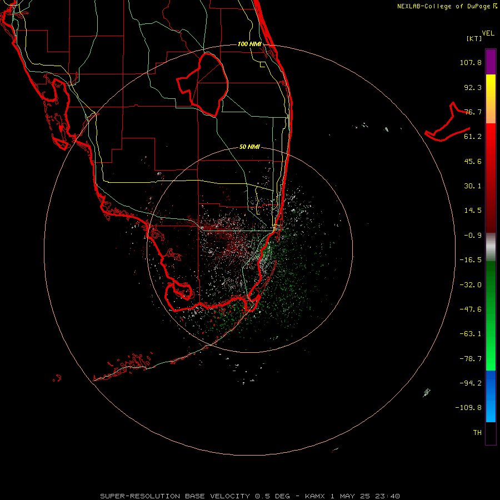Select the 92.3 velocity scale label
The height and width of the screenshot is (500, 500).
473,87
